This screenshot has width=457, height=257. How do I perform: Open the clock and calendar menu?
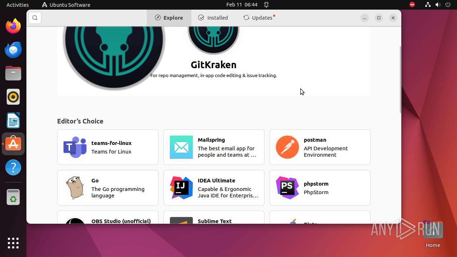(242, 5)
